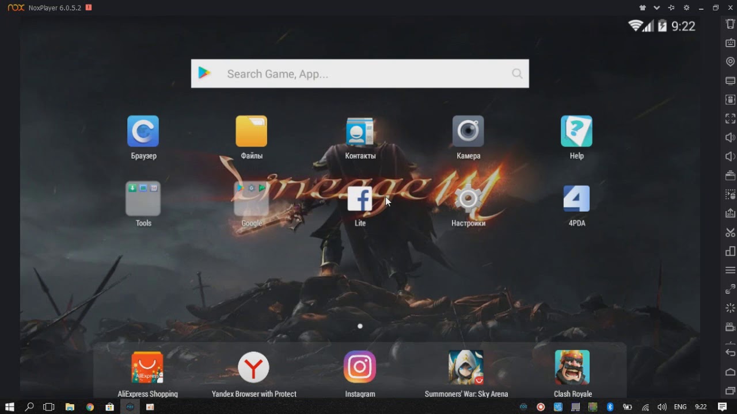Click the lower speaker volume icon
This screenshot has height=414, width=737.
click(x=730, y=156)
